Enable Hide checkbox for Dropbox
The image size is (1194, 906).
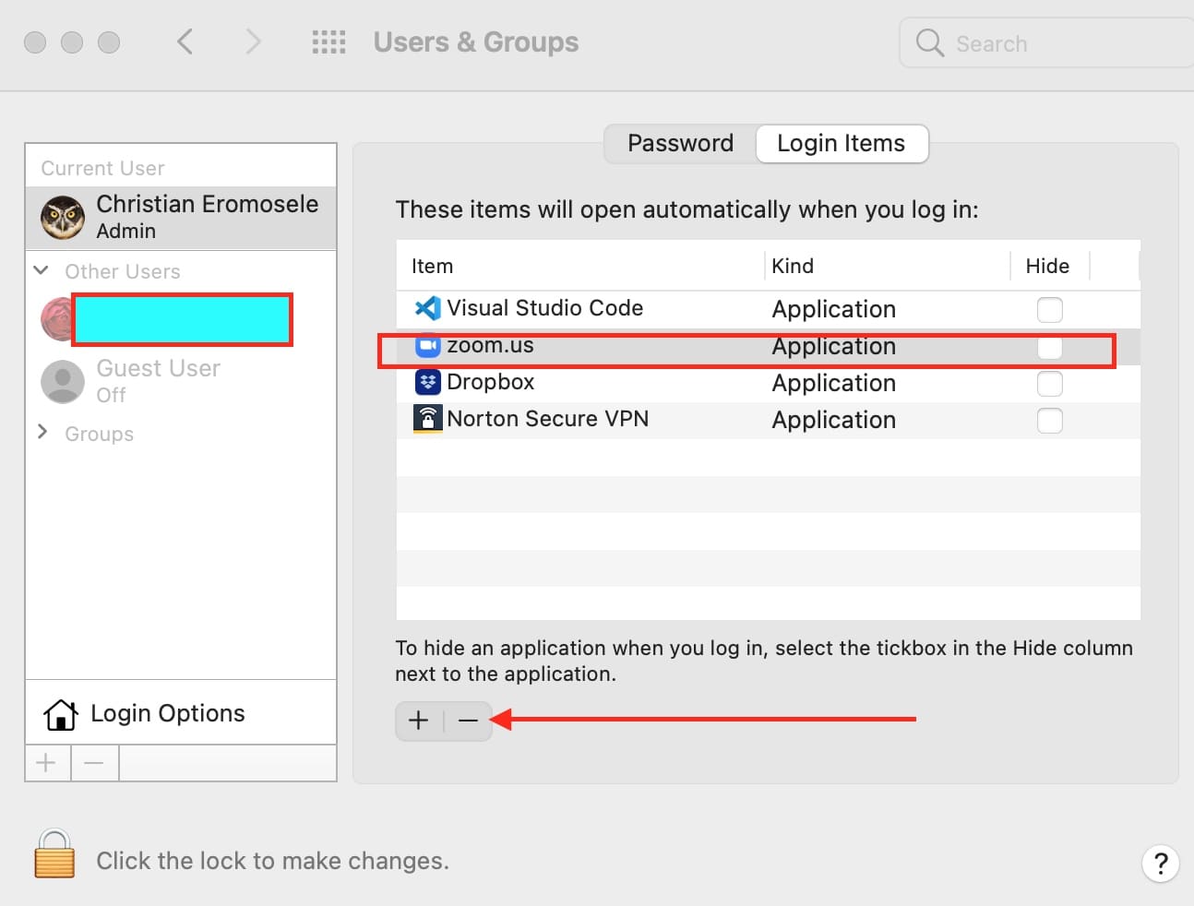[1049, 383]
